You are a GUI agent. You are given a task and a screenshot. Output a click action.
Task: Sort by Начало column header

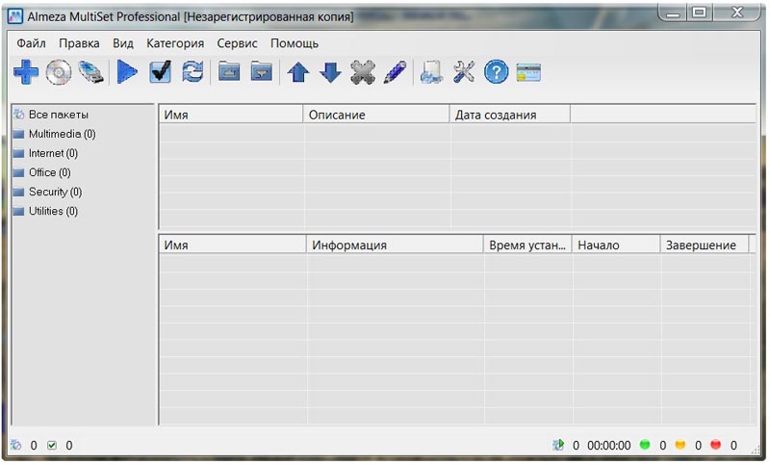(616, 245)
